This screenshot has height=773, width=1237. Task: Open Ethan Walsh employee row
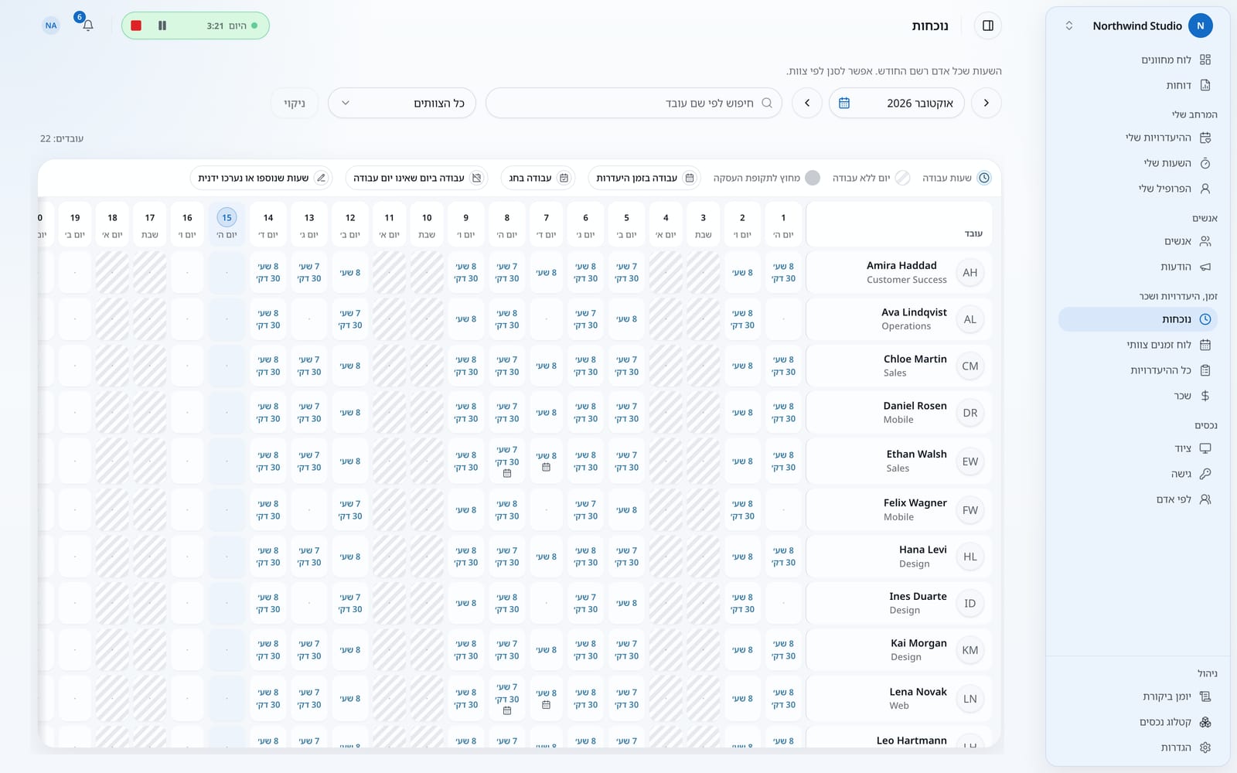tap(899, 461)
